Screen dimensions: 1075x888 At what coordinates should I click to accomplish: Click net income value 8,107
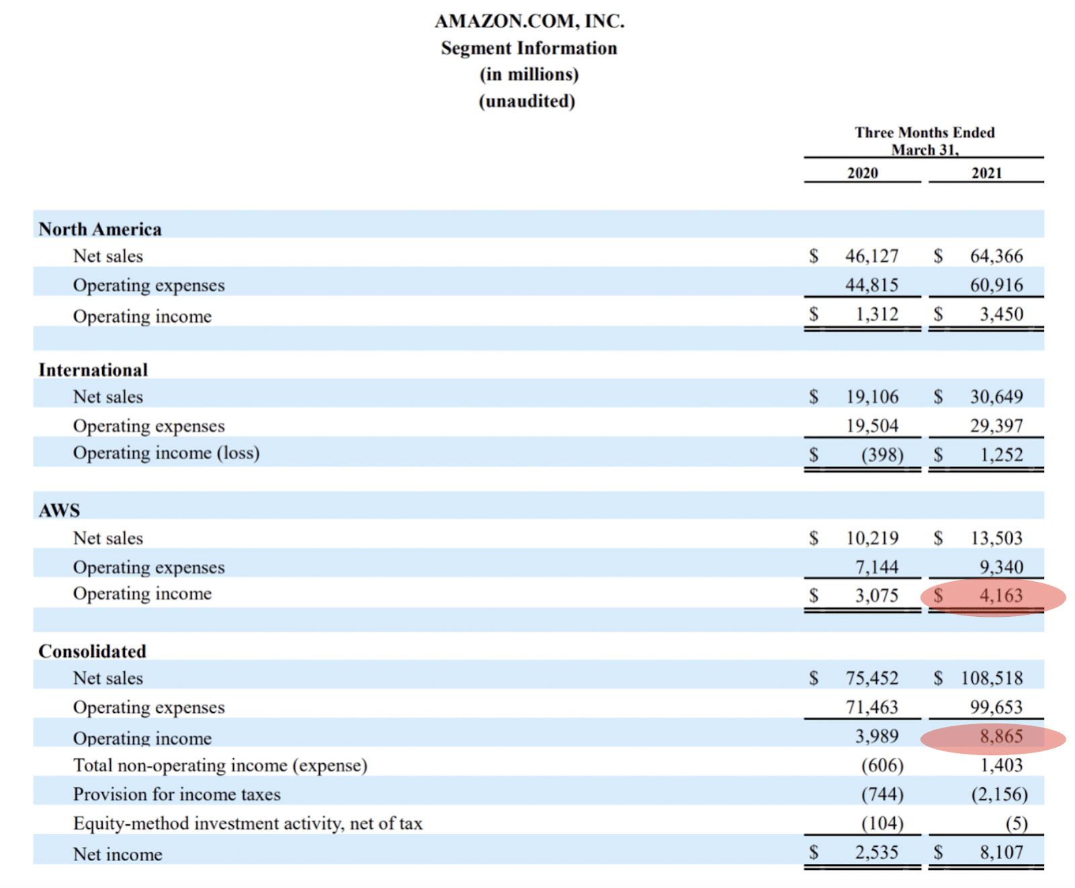(1001, 853)
